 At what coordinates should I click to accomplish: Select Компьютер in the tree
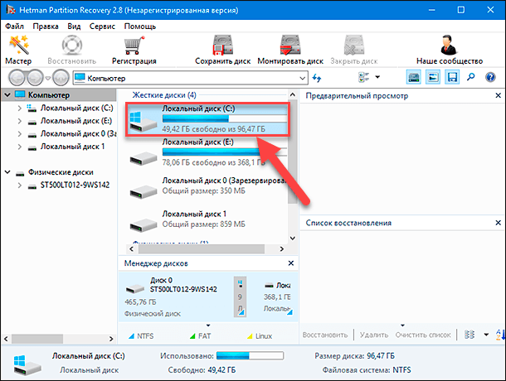(49, 95)
